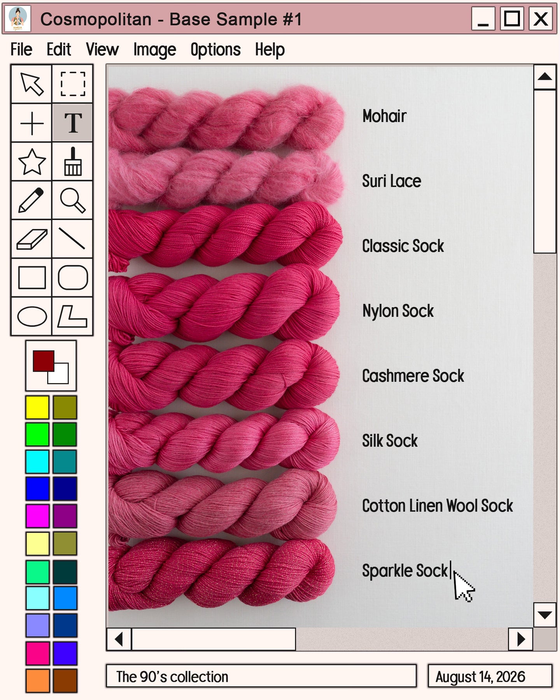Choose the dashed rectangle selection tool
The image size is (560, 700).
pos(73,84)
